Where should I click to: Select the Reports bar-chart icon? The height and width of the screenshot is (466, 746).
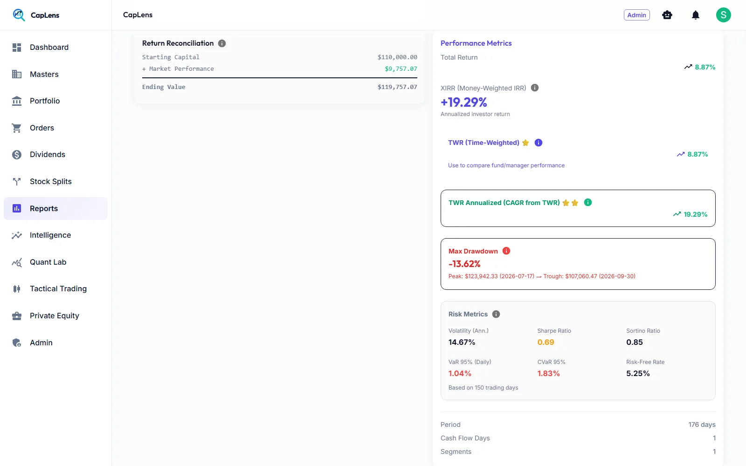point(17,208)
